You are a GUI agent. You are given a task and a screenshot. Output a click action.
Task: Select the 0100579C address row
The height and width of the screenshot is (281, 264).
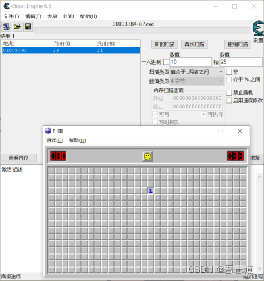(70, 51)
